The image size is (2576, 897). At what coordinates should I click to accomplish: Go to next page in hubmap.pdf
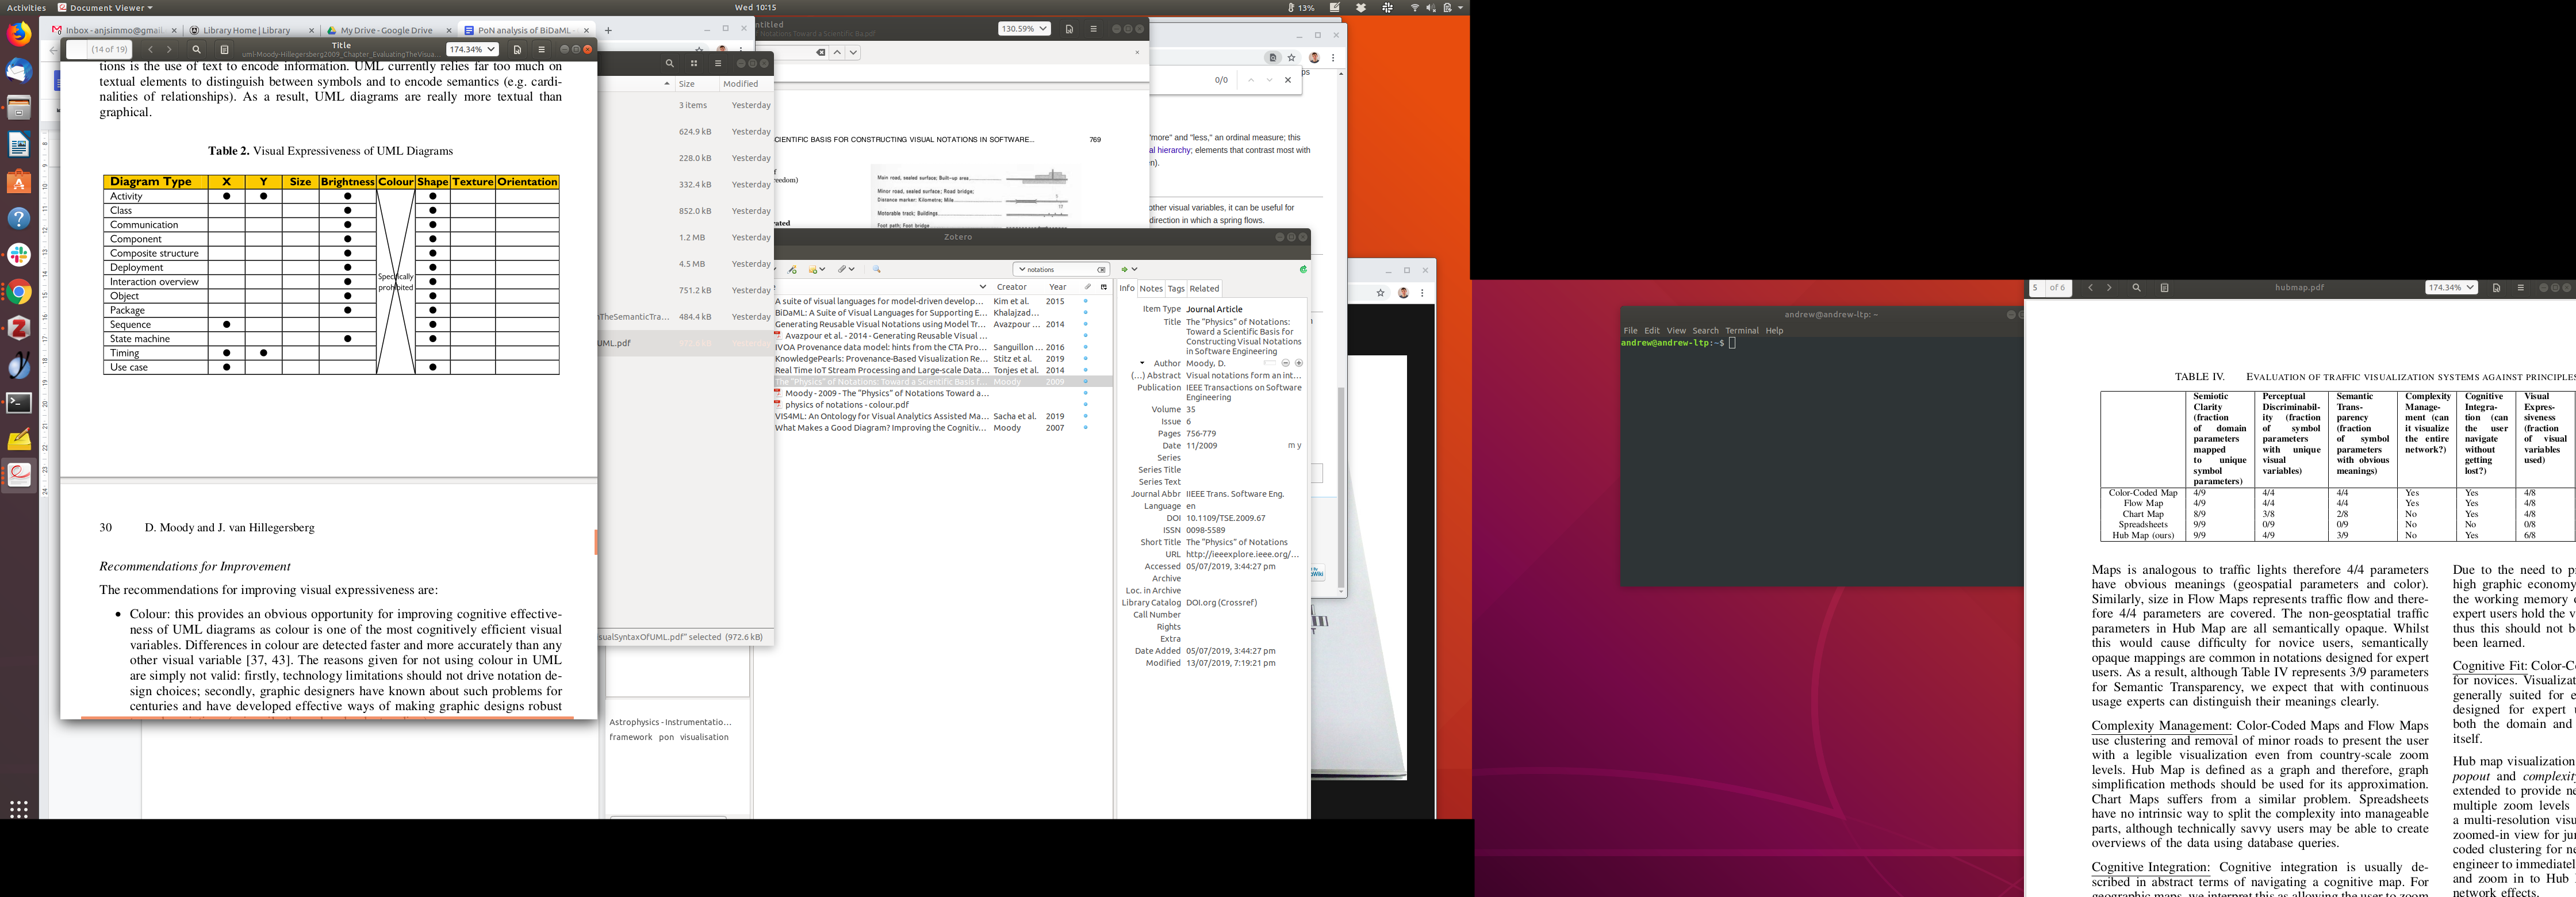tap(2109, 288)
